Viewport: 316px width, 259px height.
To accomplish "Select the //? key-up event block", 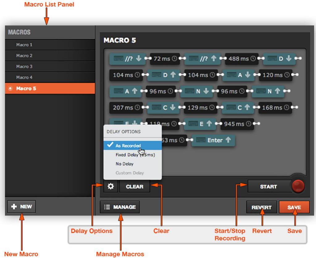I will tap(202, 59).
